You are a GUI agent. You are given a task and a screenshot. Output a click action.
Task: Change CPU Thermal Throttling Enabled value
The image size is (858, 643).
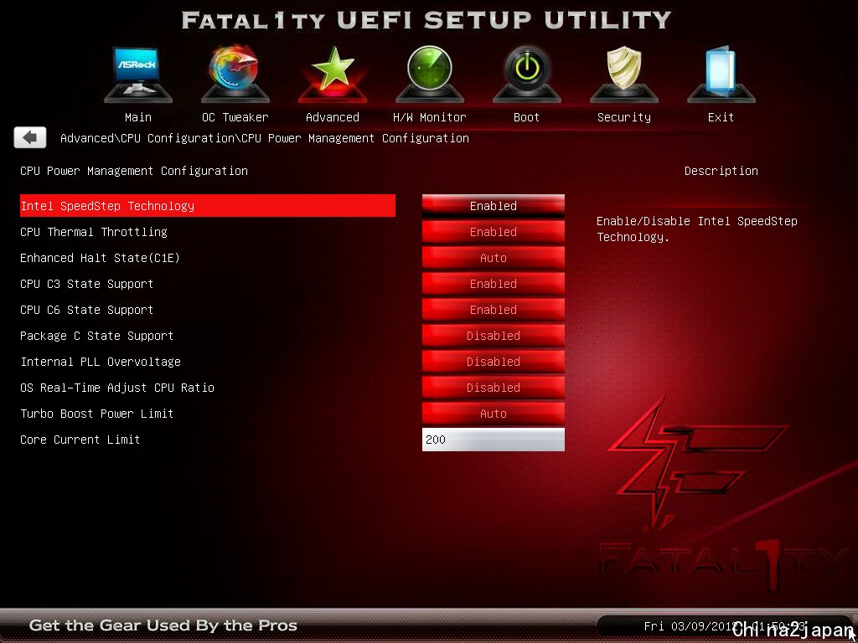pyautogui.click(x=493, y=232)
